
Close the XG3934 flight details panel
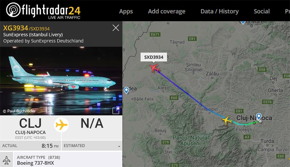[x=116, y=28]
